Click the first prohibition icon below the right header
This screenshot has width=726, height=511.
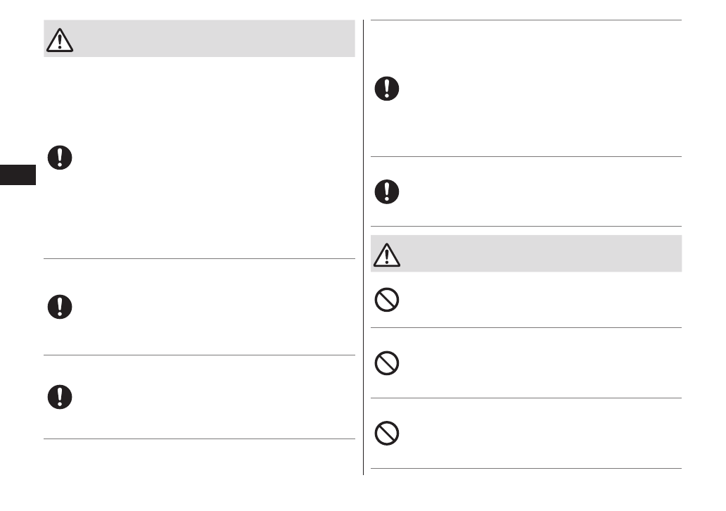(387, 301)
